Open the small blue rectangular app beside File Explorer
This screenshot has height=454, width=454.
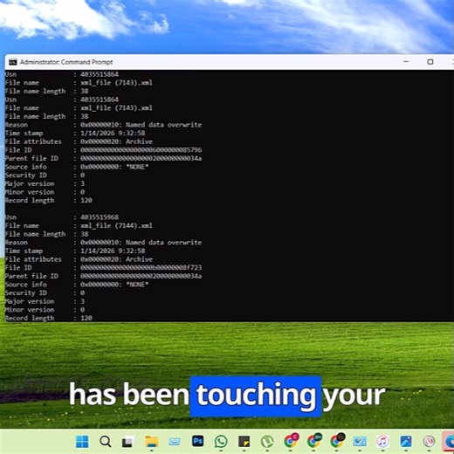175,442
